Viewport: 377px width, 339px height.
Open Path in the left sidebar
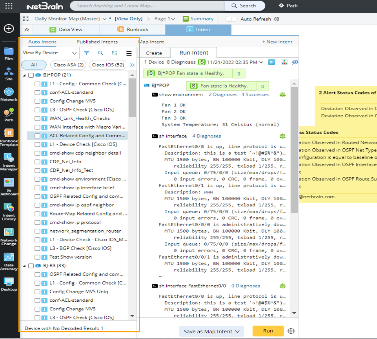pyautogui.click(x=9, y=115)
